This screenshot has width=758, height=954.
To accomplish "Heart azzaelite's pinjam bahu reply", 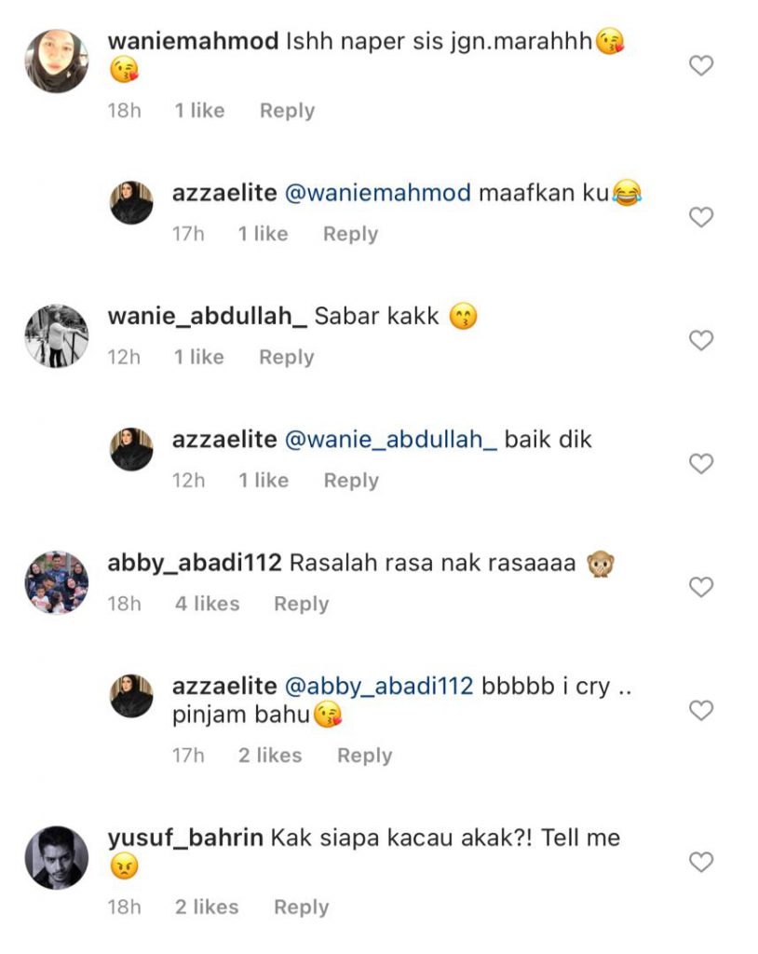I will (701, 710).
